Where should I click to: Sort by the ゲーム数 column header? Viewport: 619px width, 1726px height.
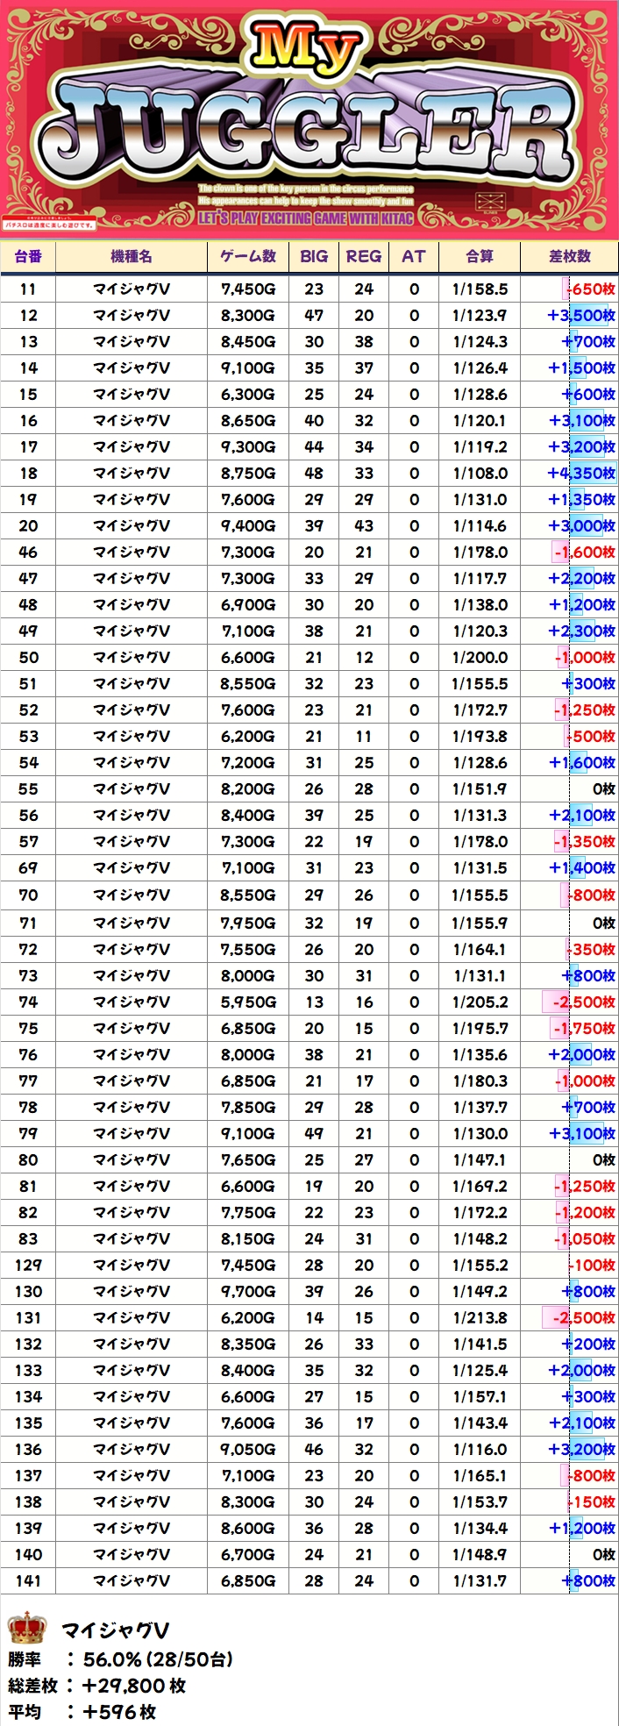point(248,256)
